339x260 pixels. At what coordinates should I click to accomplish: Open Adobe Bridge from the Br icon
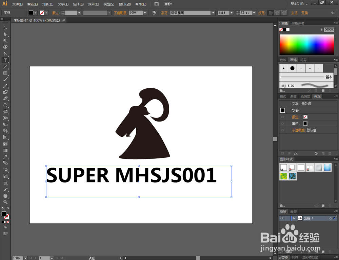[x=157, y=4]
